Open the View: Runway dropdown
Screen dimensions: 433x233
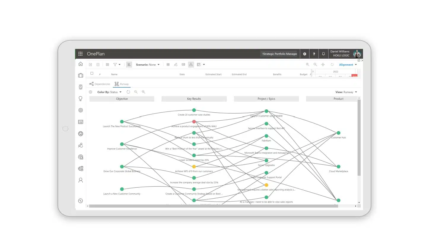pyautogui.click(x=346, y=92)
